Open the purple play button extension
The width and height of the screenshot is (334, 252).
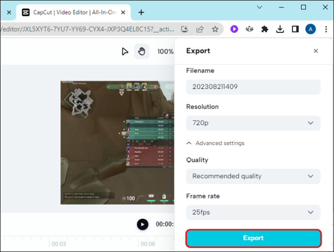pos(234,29)
